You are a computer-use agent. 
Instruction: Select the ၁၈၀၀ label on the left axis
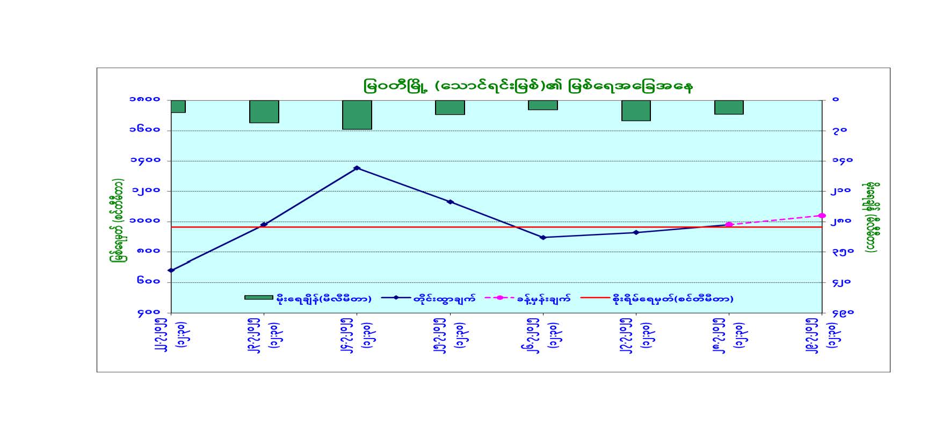coord(145,99)
